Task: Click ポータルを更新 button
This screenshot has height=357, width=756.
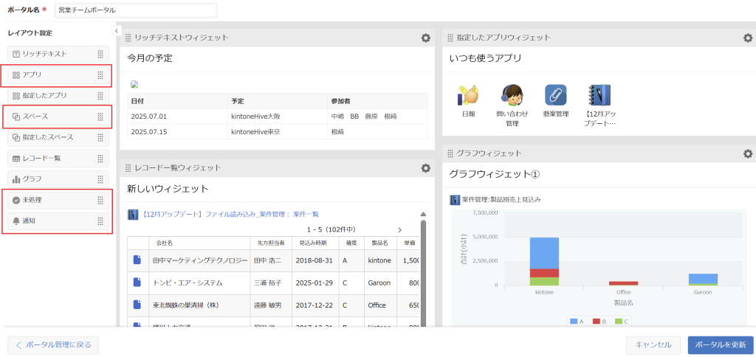Action: [x=720, y=344]
